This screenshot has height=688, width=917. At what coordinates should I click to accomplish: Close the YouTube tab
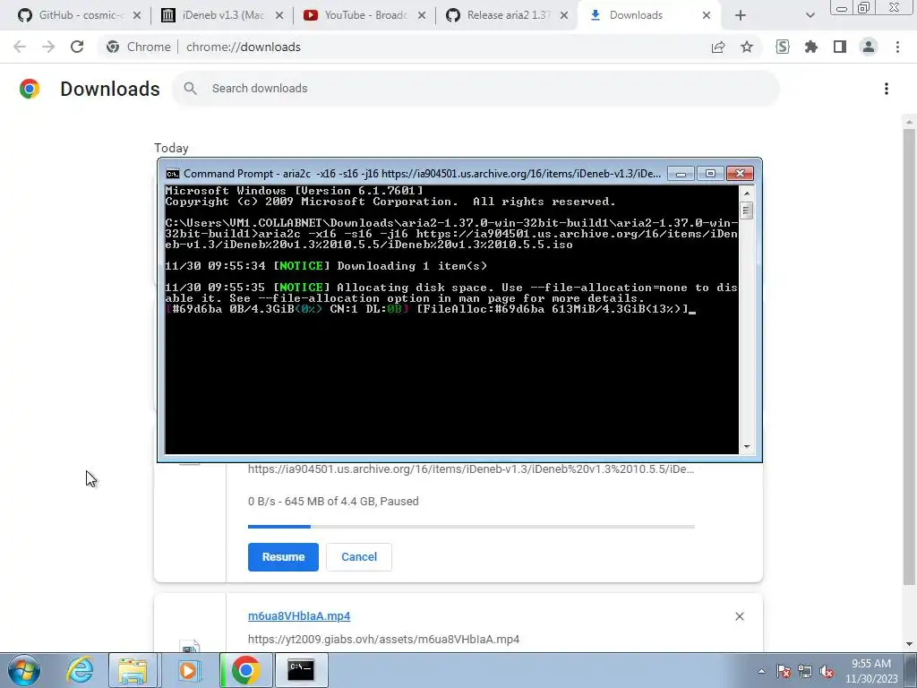click(422, 15)
